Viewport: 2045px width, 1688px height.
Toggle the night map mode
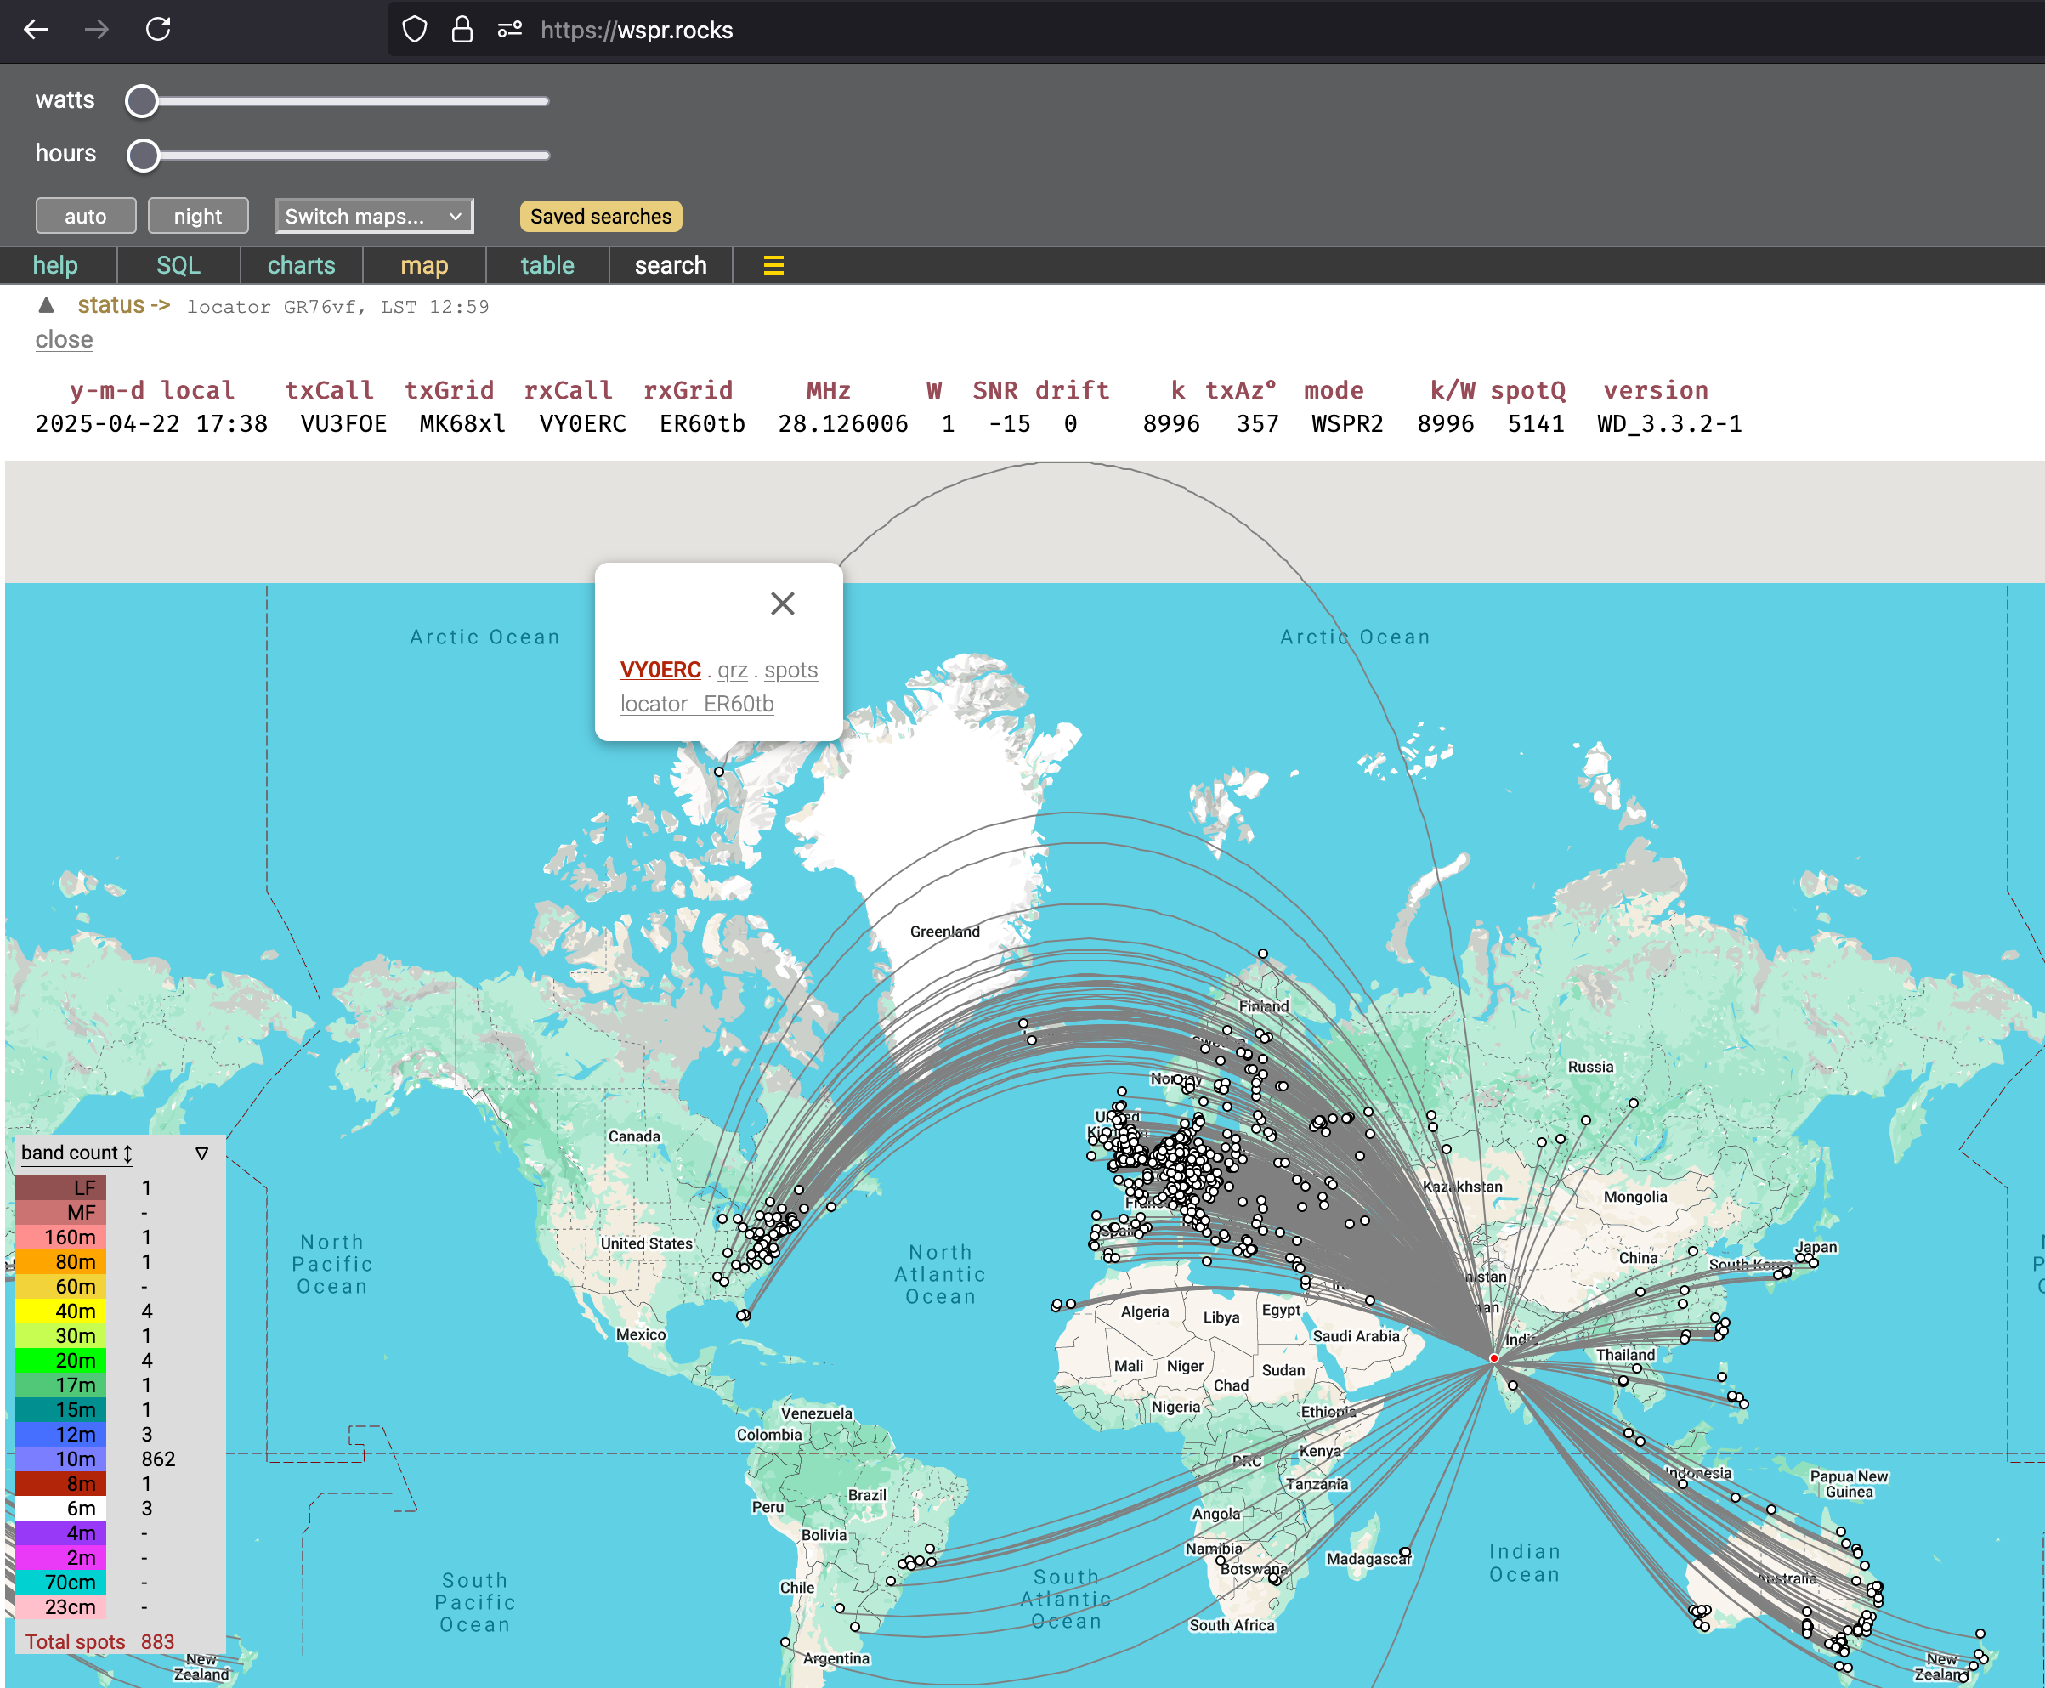[198, 216]
